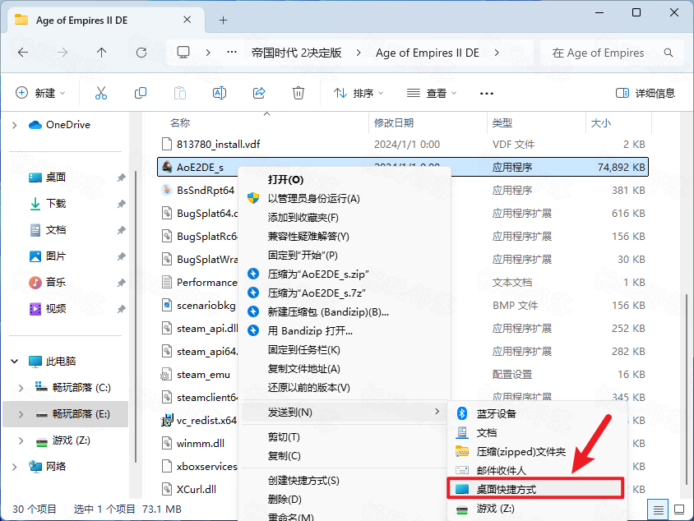
Task: Select 压缩为 AoE2DE_s.7z
Action: tap(345, 293)
